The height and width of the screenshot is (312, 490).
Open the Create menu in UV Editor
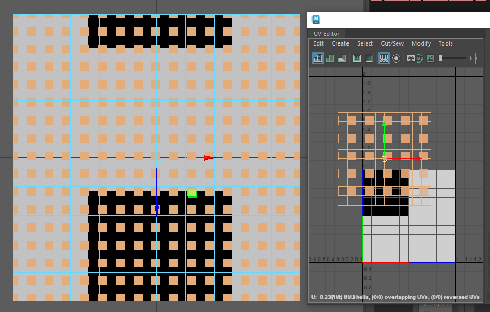(x=340, y=43)
